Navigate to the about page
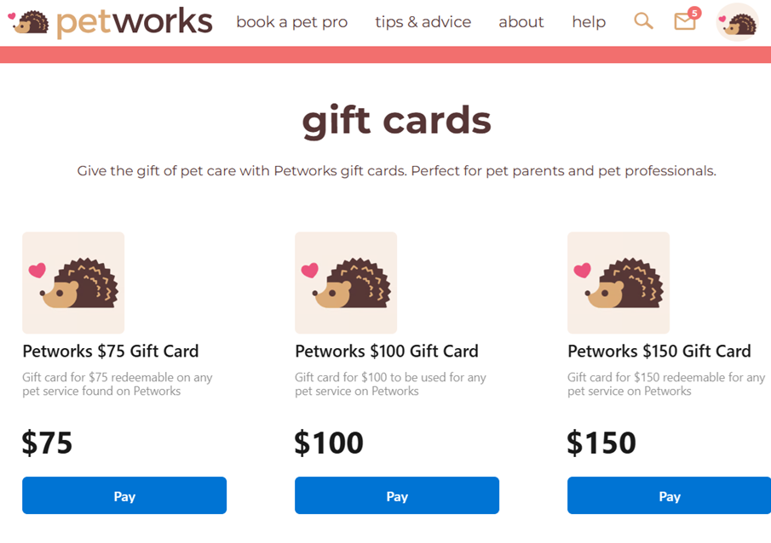The height and width of the screenshot is (543, 771). [x=521, y=22]
